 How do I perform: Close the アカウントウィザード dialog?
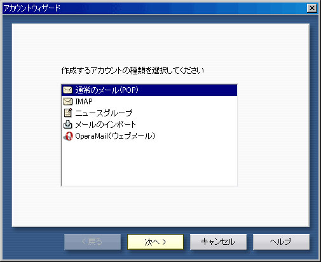312,8
